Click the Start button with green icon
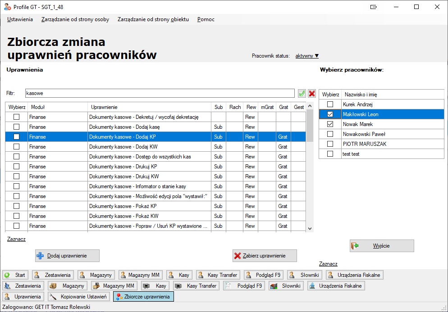 (15, 275)
